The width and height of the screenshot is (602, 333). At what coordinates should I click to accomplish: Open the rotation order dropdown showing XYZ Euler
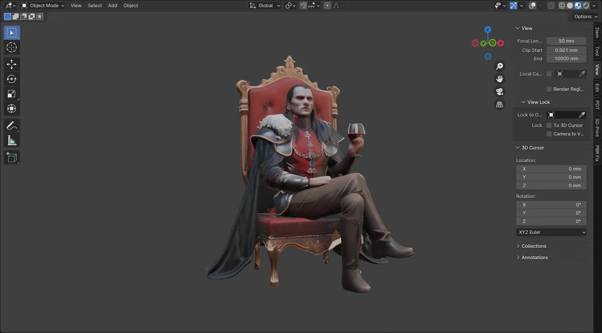point(551,232)
